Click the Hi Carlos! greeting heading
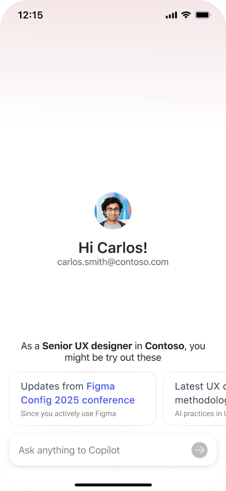Image resolution: width=226 pixels, height=491 pixels. click(113, 248)
